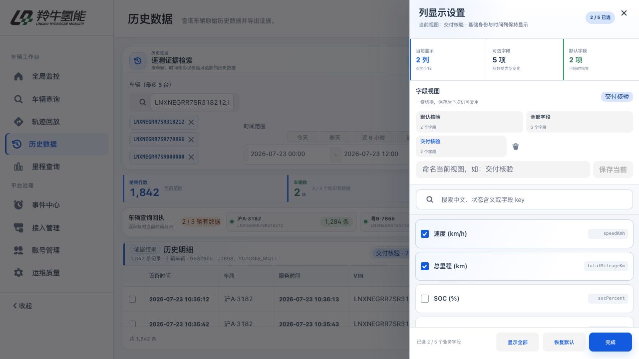
Task: Check the SOC (%) column checkbox
Action: pyautogui.click(x=425, y=299)
